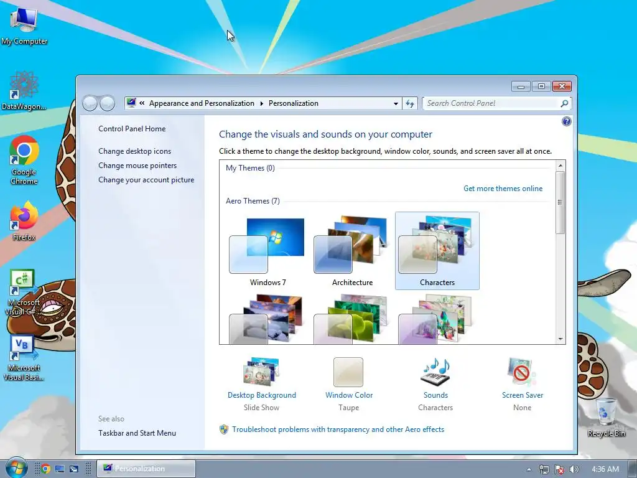Click the theme list scrollbar thumb
Viewport: 637px width, 478px height.
(x=560, y=202)
